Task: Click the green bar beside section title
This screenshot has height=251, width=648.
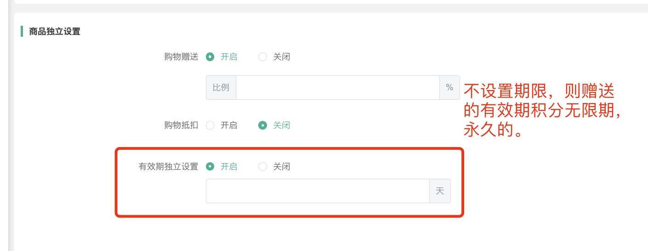Action: 22,31
